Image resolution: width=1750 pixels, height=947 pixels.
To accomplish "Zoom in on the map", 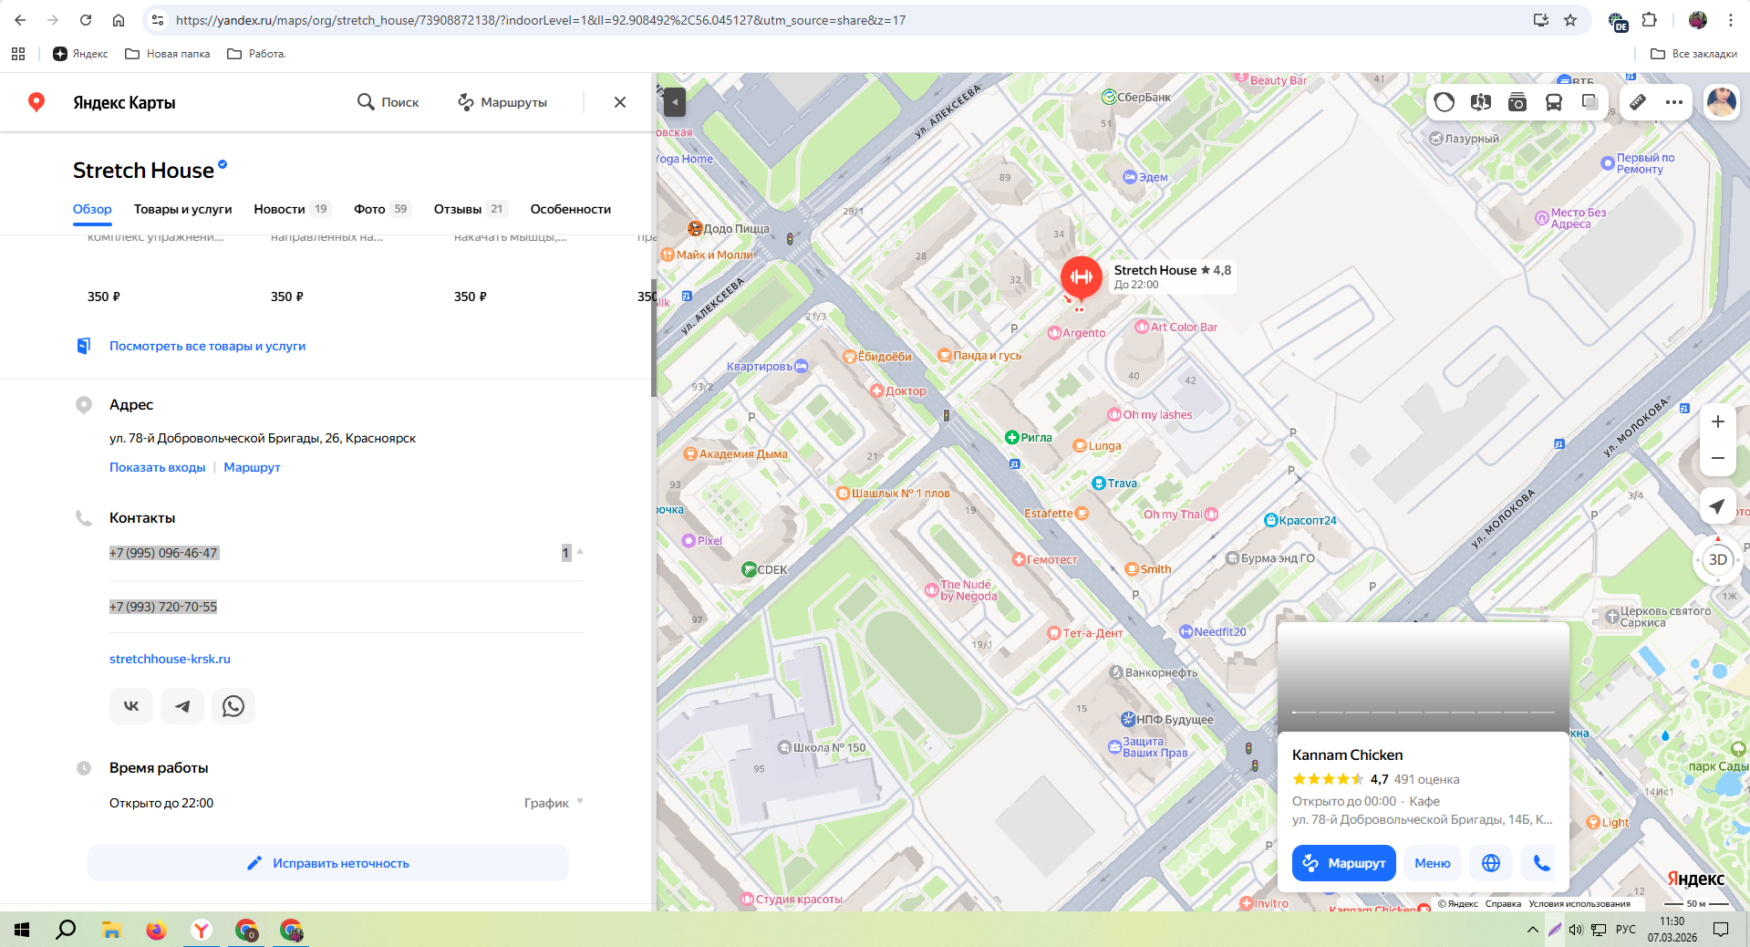I will click(x=1717, y=421).
